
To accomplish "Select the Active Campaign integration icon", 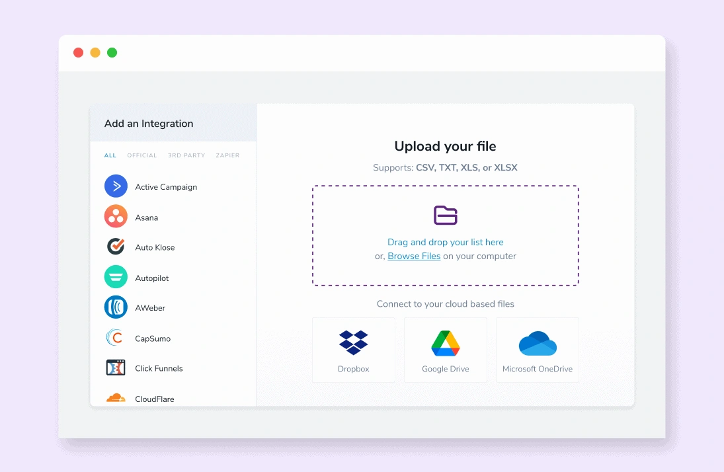I will point(115,186).
